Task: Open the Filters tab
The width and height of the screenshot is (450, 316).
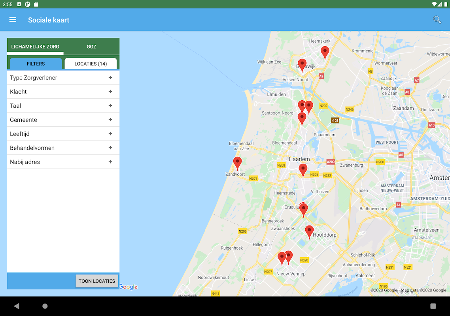Action: [36, 64]
